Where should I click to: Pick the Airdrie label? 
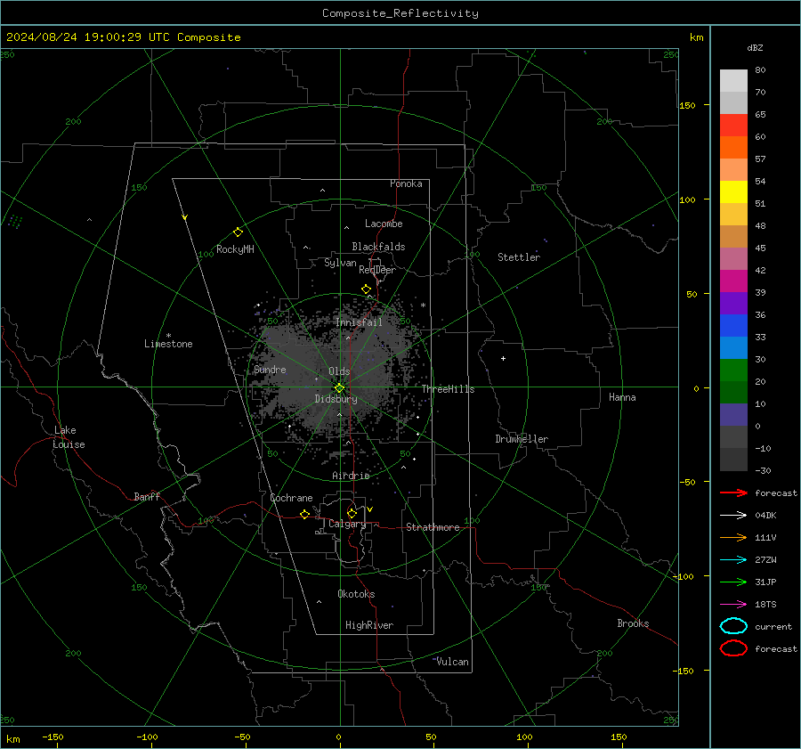[351, 476]
